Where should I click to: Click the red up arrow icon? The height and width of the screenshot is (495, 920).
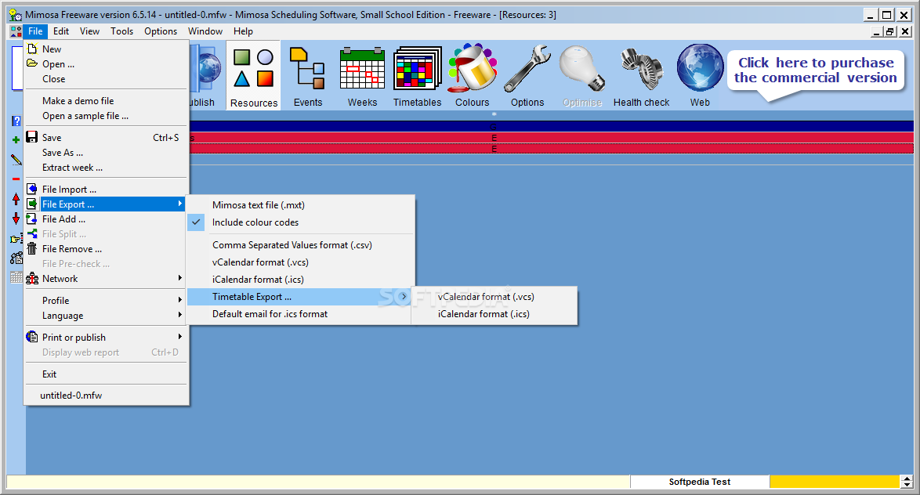[x=16, y=199]
